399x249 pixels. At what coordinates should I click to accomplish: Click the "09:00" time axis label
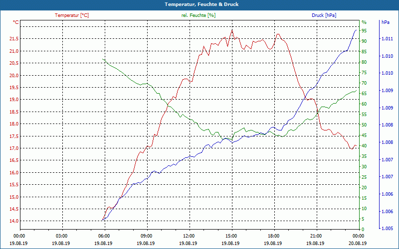(x=146, y=236)
